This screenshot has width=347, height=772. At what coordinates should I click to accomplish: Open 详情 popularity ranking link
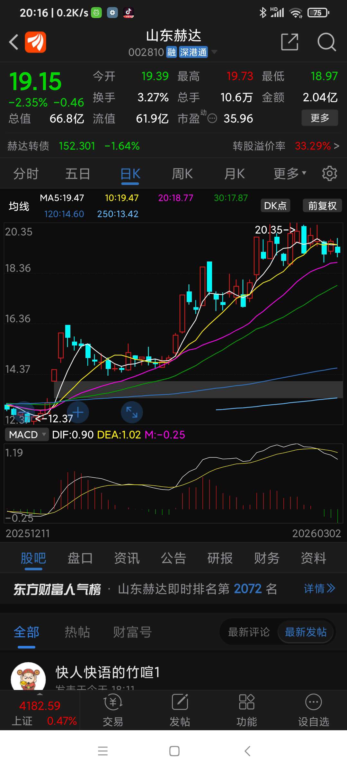[319, 589]
